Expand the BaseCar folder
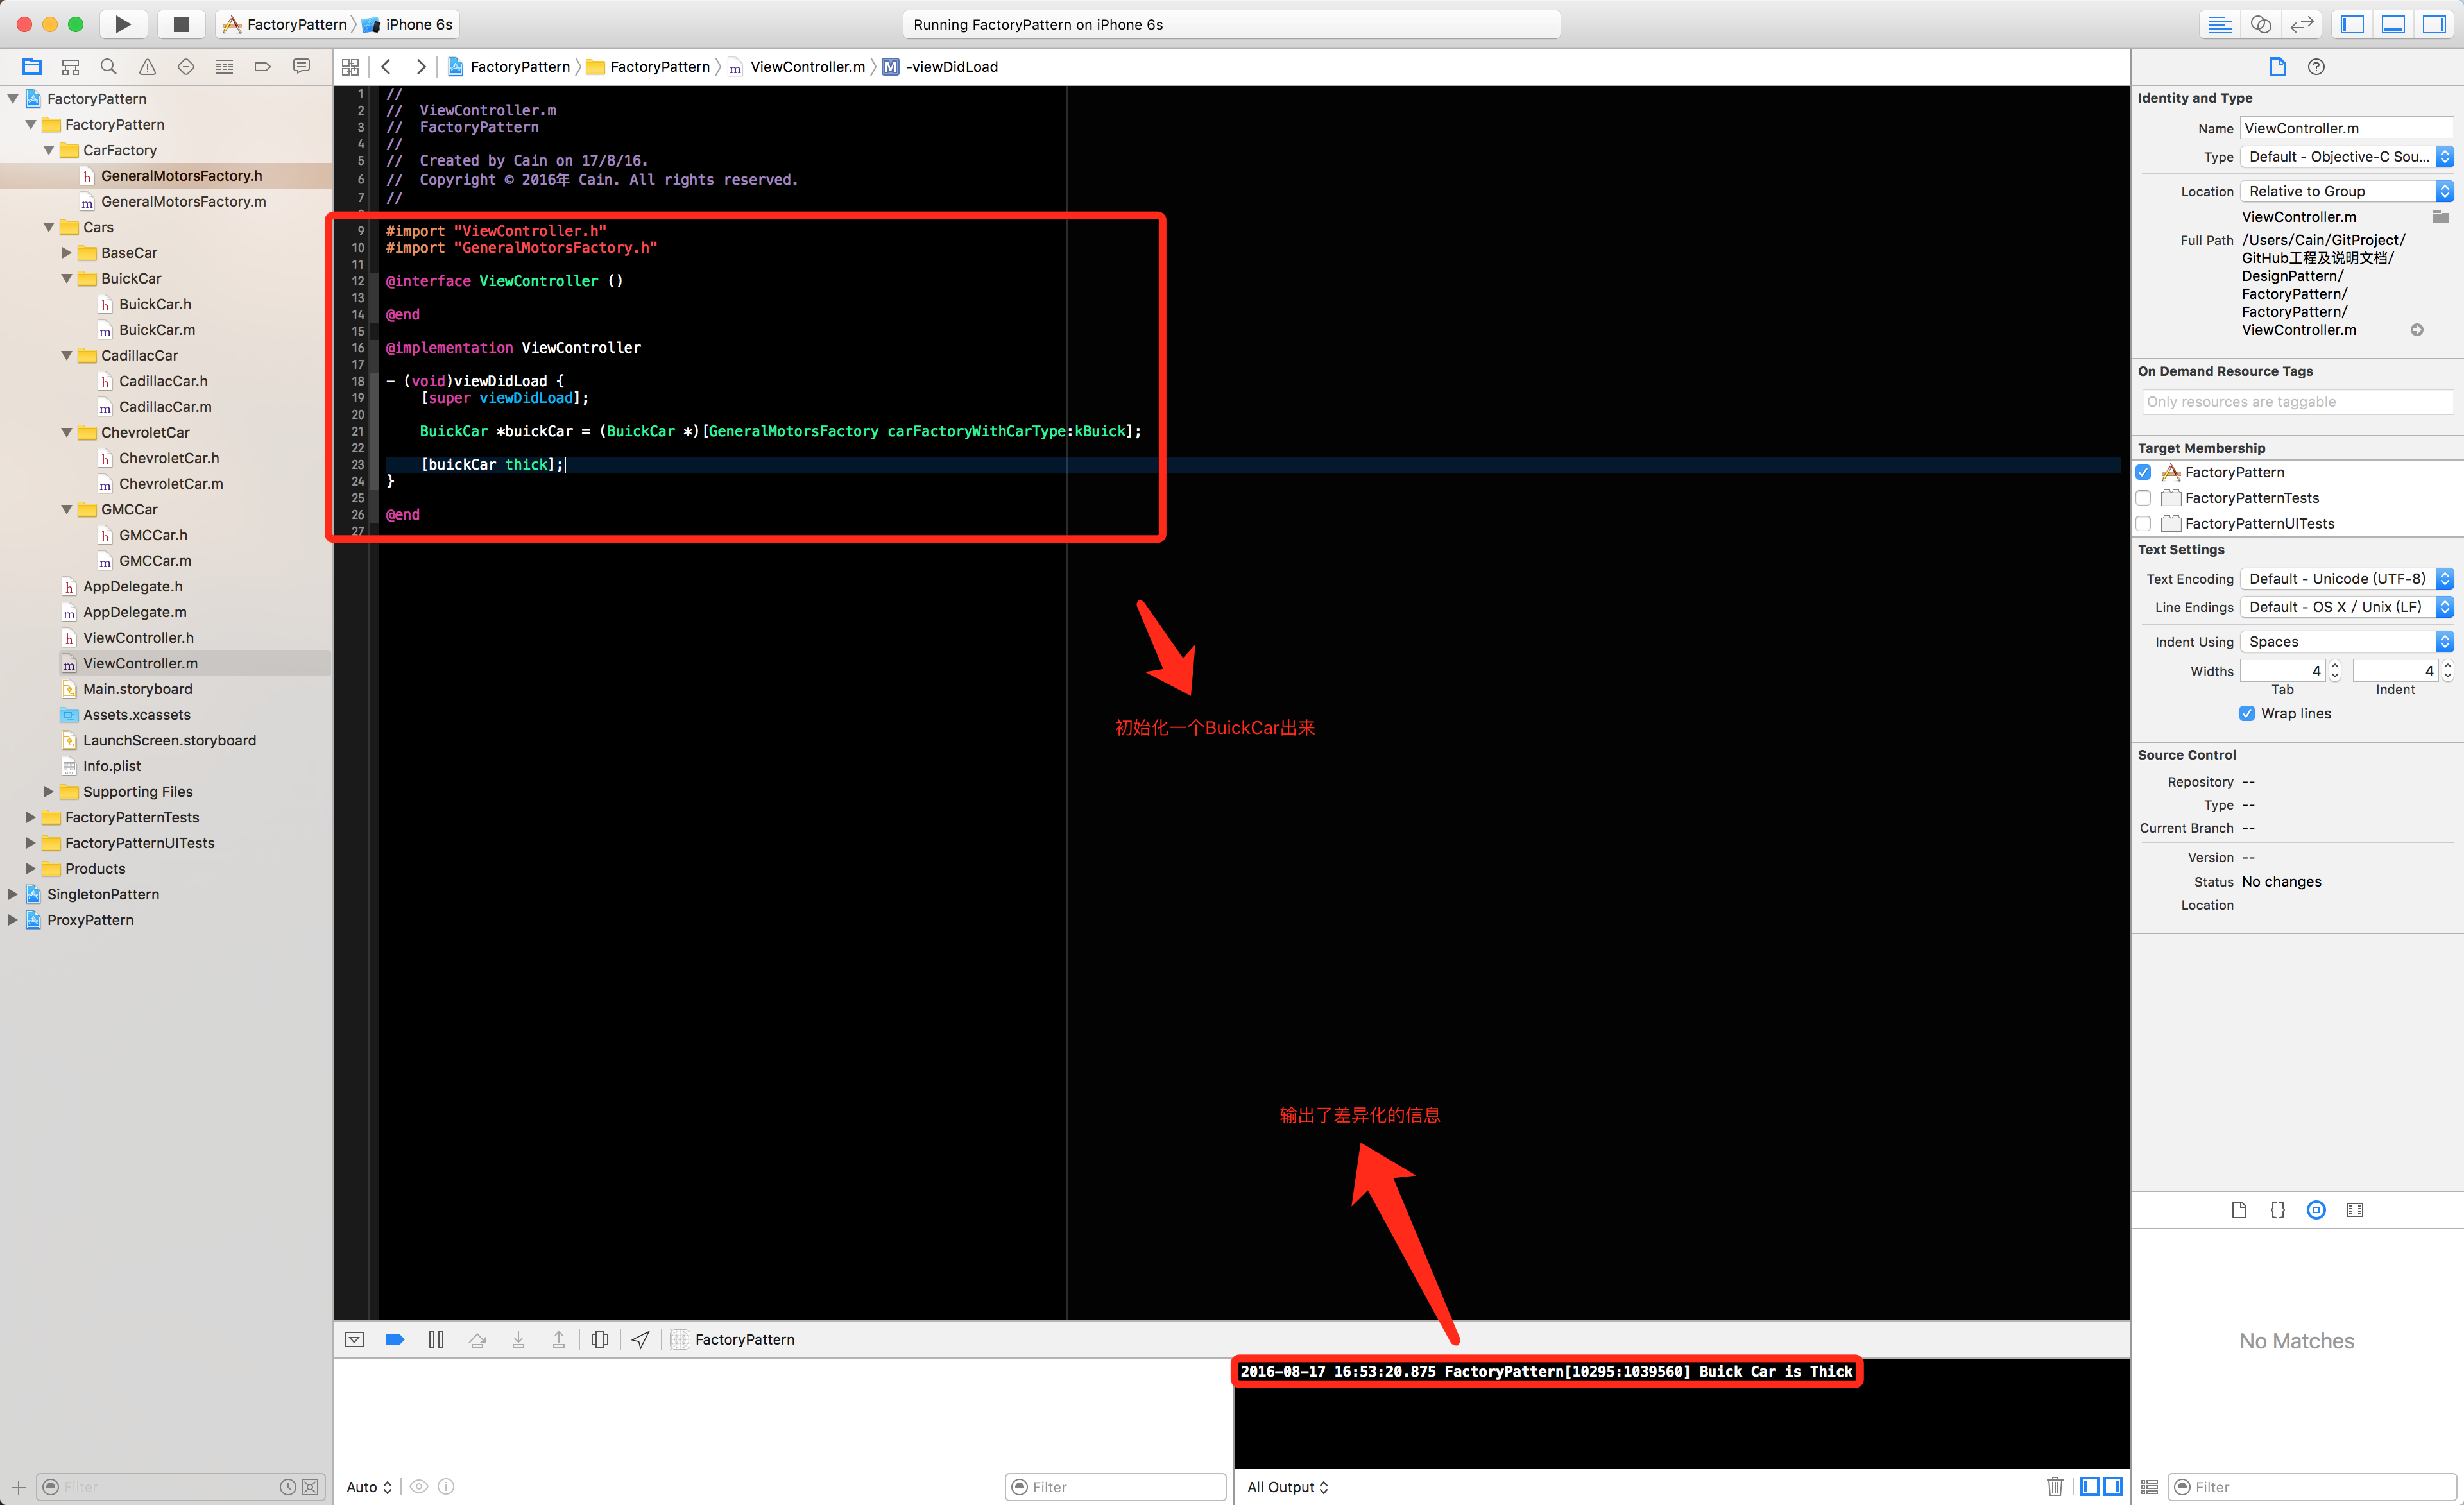The height and width of the screenshot is (1505, 2464). 67,253
